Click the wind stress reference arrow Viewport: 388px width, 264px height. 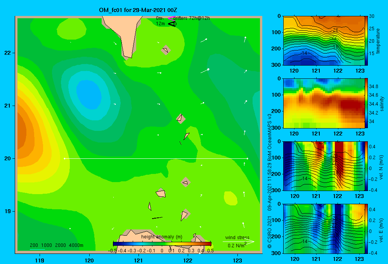[238, 241]
